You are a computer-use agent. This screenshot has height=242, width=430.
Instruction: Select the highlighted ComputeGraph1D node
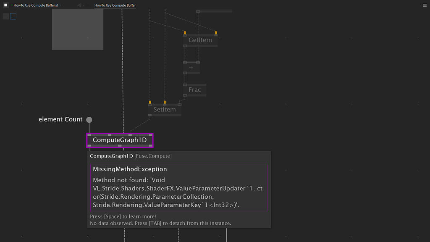120,140
